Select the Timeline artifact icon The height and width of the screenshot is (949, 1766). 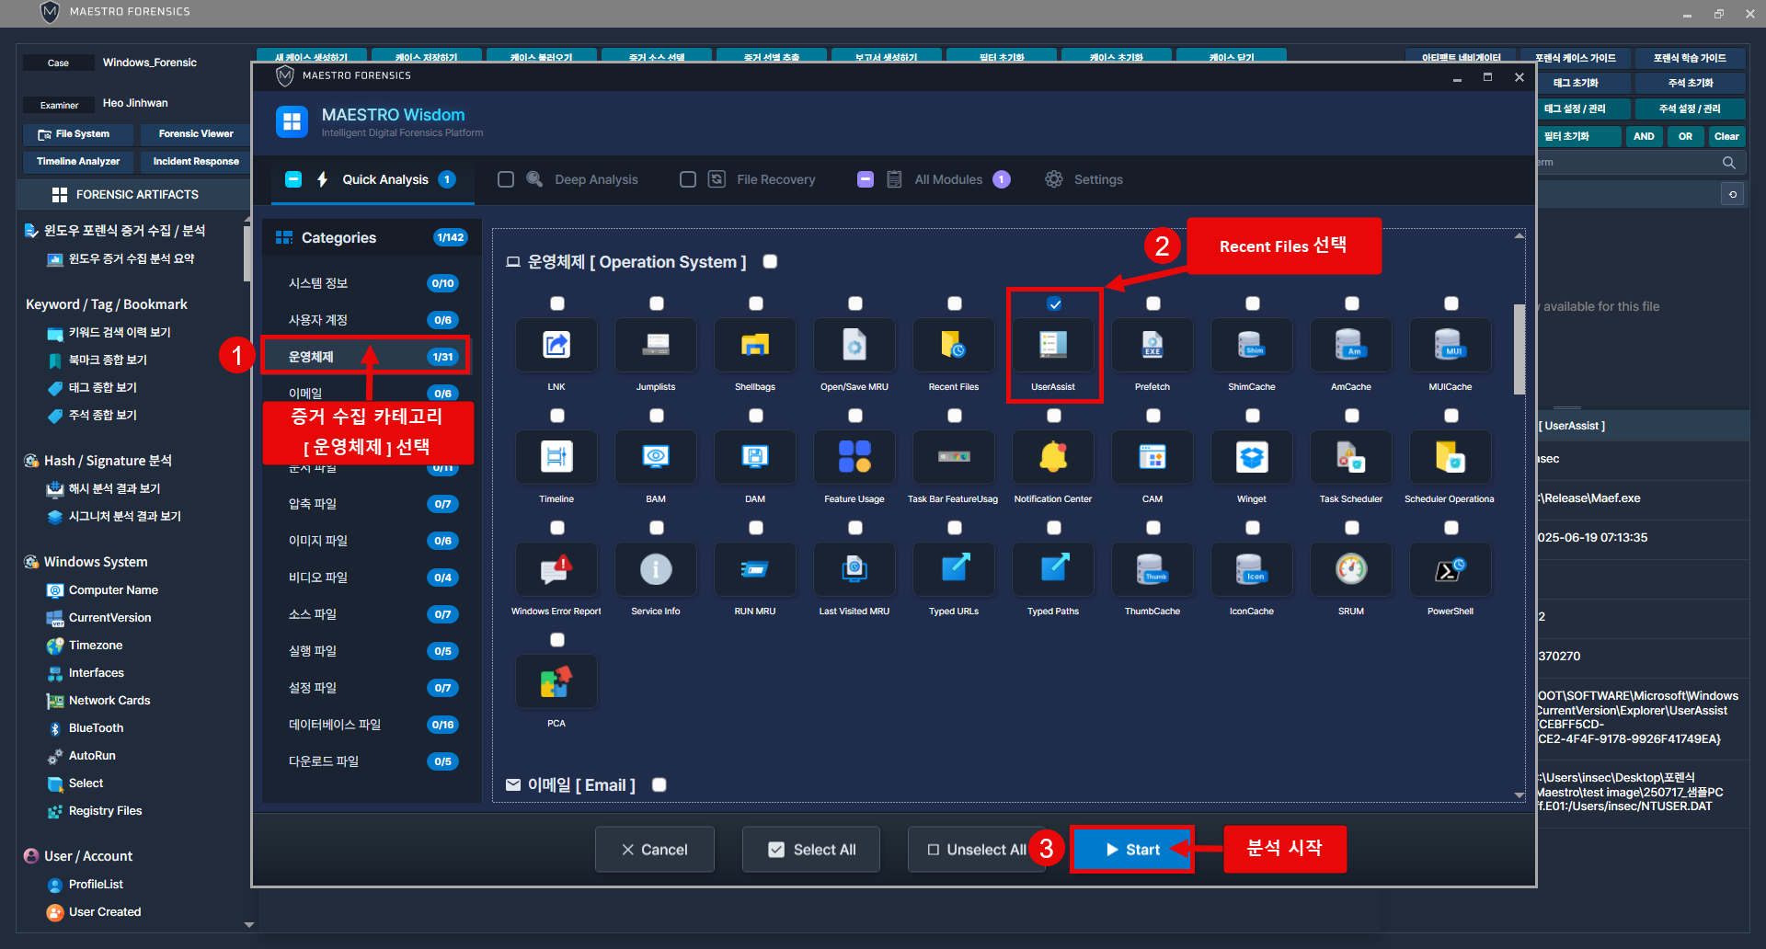[x=556, y=457]
